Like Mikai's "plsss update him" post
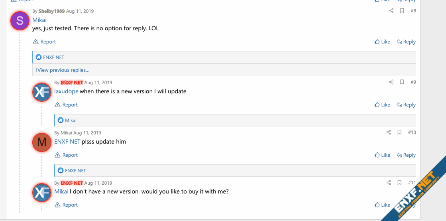Viewport: 446px width, 221px height. point(382,155)
